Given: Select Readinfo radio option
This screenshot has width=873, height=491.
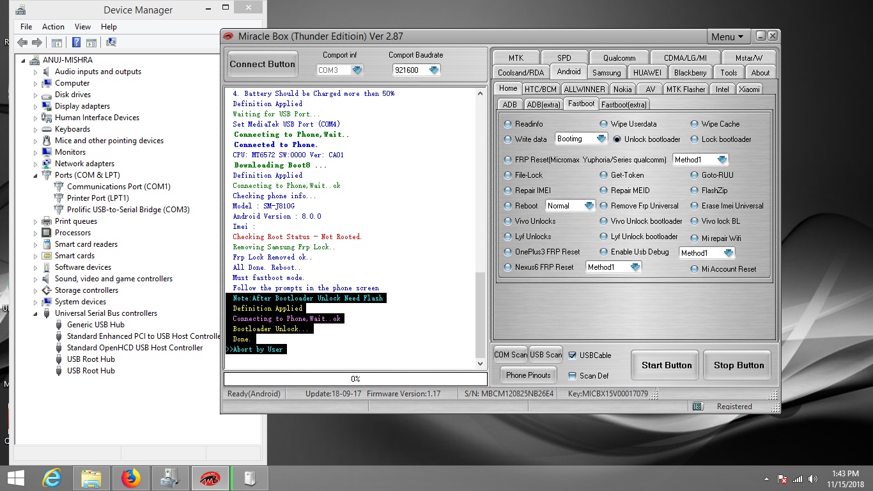Looking at the screenshot, I should pos(508,124).
